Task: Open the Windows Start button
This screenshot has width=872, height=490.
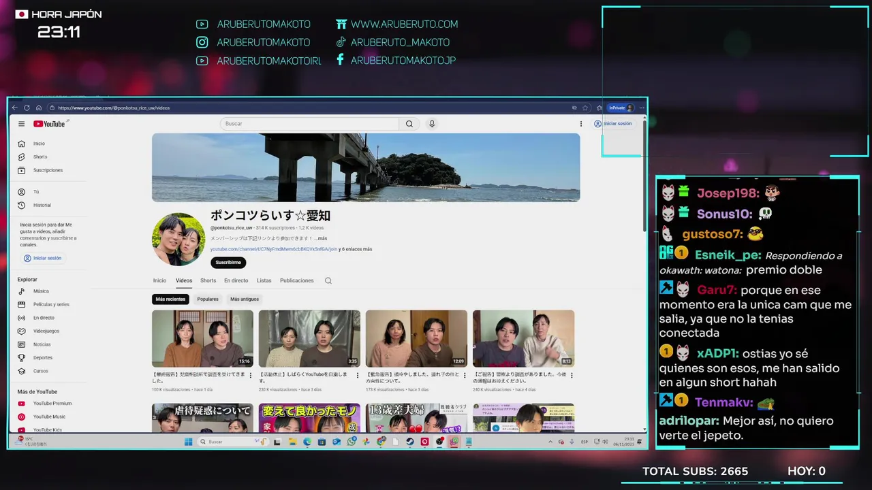Action: 188,442
